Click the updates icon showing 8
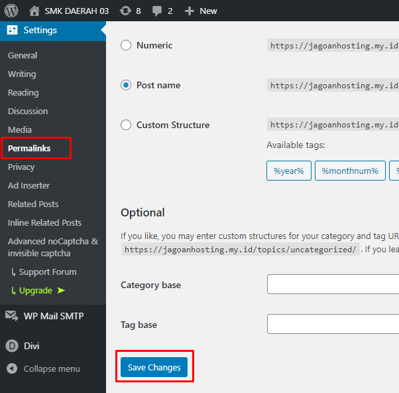Image resolution: width=399 pixels, height=393 pixels. click(x=126, y=11)
